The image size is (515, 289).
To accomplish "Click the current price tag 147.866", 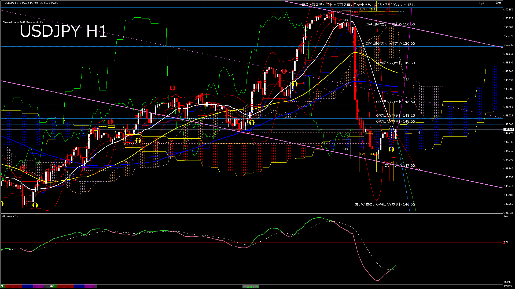I will click(x=509, y=130).
